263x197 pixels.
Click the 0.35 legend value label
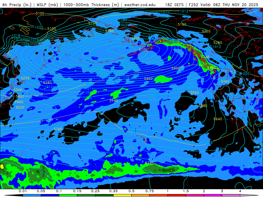pos(113,191)
